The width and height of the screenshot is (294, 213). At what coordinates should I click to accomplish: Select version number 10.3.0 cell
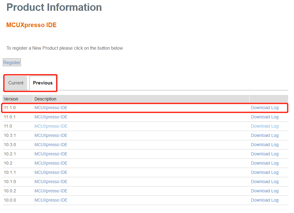pos(10,145)
